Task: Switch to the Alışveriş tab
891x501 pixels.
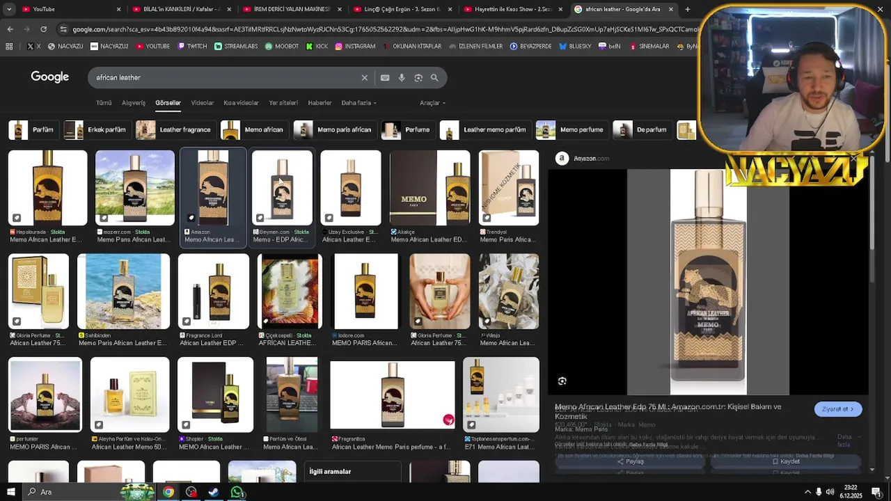Action: click(x=134, y=103)
